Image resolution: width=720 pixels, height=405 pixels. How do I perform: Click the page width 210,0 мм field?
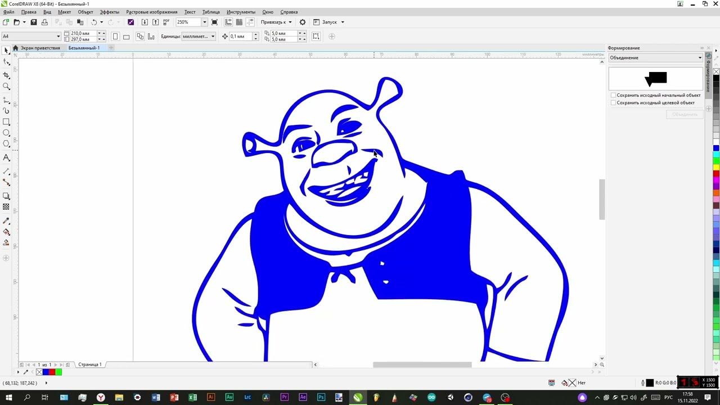pos(83,33)
